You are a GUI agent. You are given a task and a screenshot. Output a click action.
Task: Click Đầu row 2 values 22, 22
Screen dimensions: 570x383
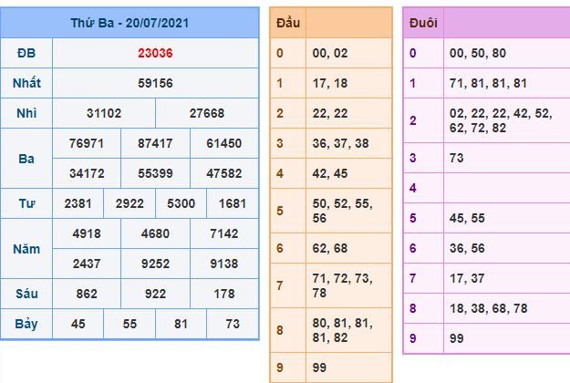click(x=330, y=113)
